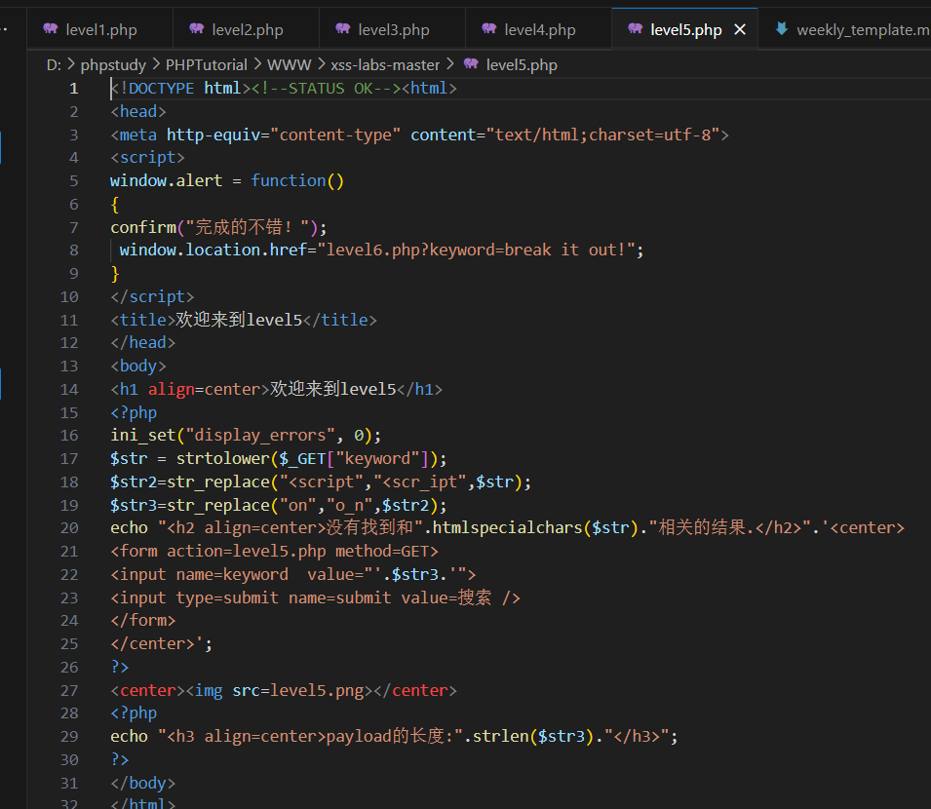The image size is (931, 809).
Task: Click the "</body>" tag on line 31
Action: coord(142,783)
